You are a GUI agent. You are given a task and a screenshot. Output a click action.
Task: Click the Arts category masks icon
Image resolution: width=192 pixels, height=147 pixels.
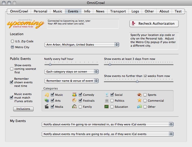[x=47, y=100]
